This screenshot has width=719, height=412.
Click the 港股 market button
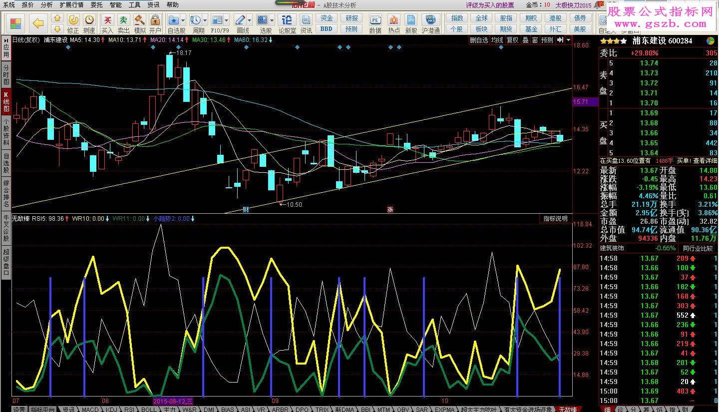555,18
